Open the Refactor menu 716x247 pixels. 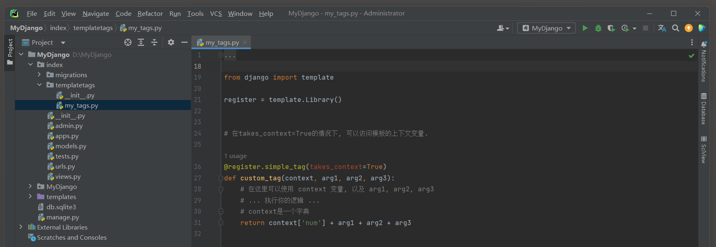150,13
